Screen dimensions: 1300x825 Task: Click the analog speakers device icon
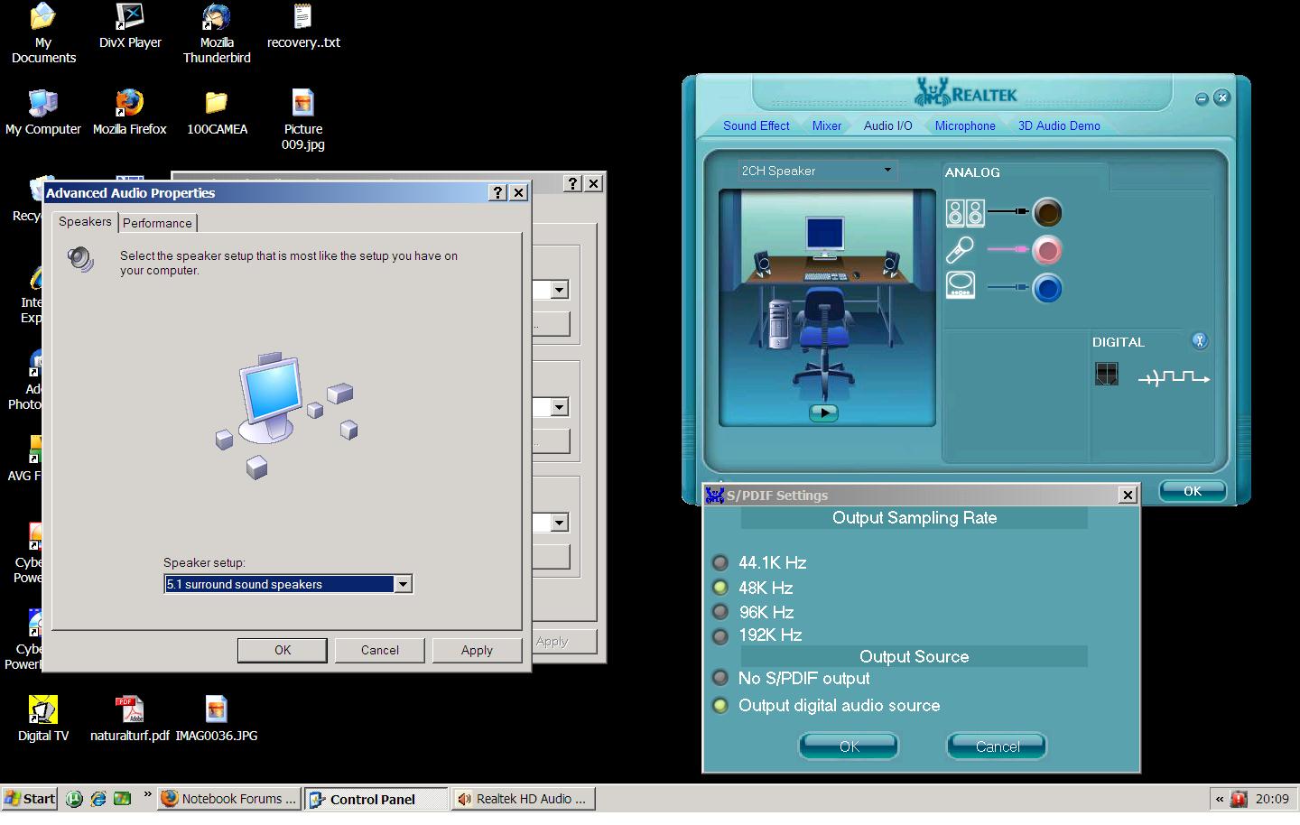click(965, 213)
